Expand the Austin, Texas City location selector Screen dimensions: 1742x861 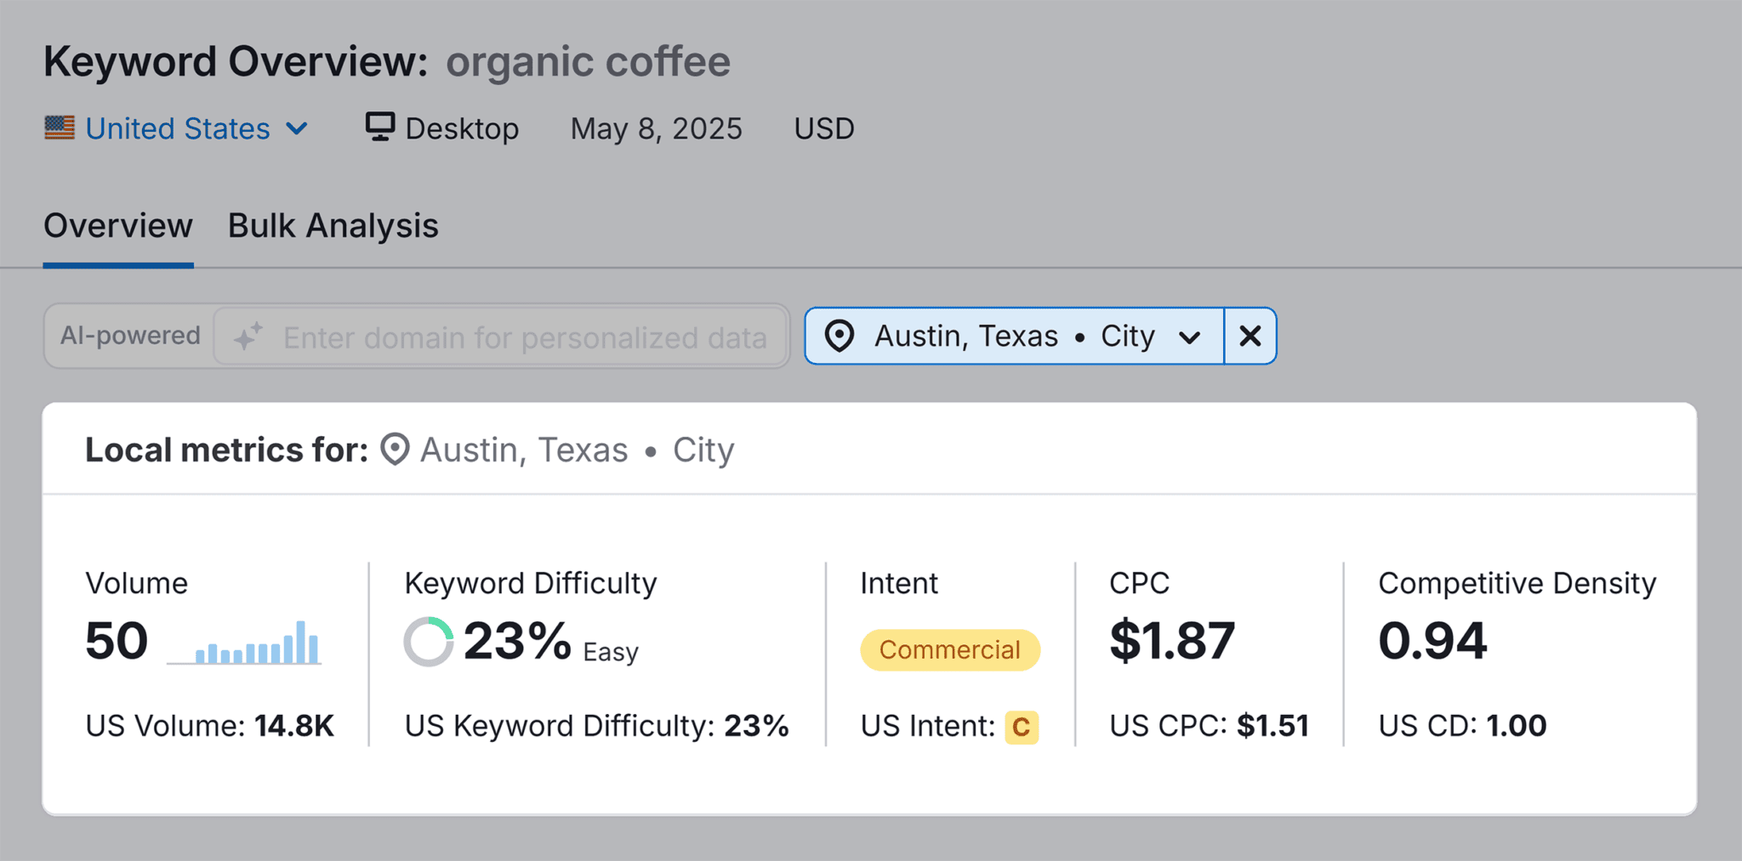(x=1190, y=336)
